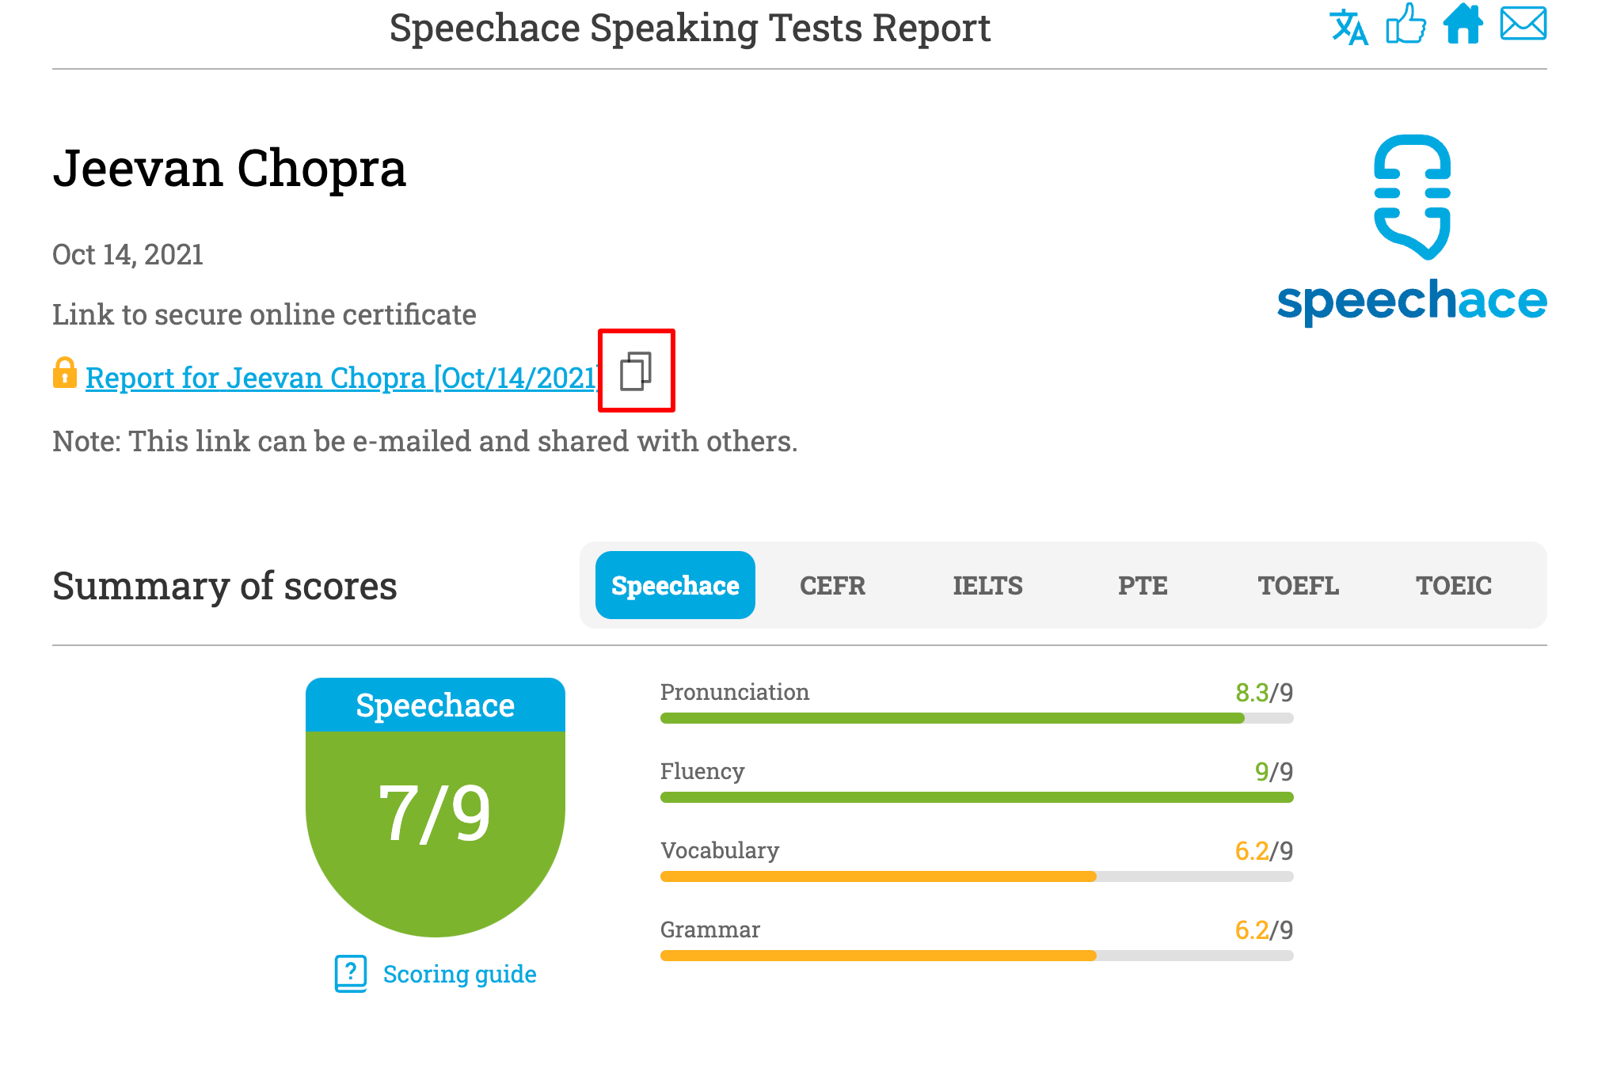The width and height of the screenshot is (1609, 1072).
Task: Click the orange lock icon
Action: [x=65, y=374]
